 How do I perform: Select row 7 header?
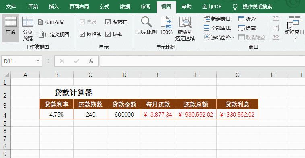click(x=5, y=138)
